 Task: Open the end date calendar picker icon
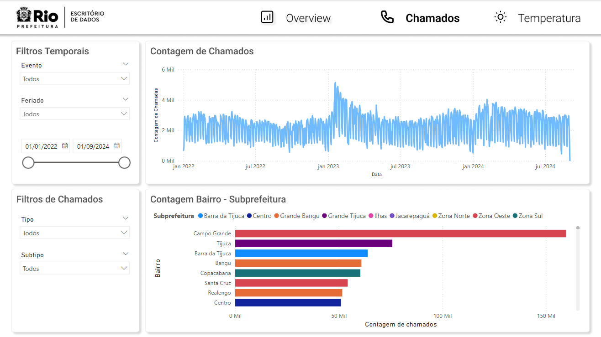pos(116,146)
